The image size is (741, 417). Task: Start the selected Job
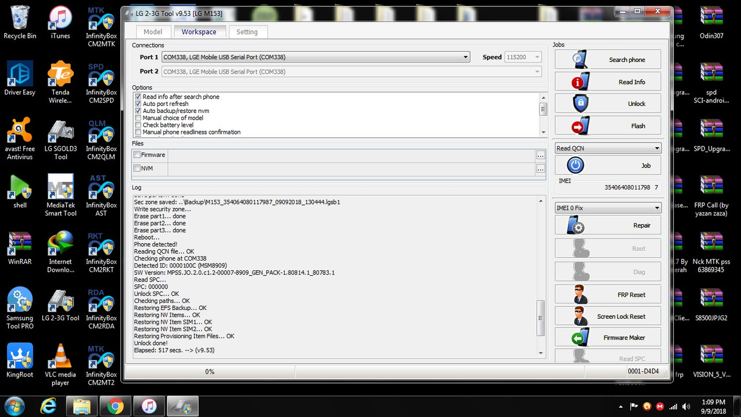tap(608, 165)
